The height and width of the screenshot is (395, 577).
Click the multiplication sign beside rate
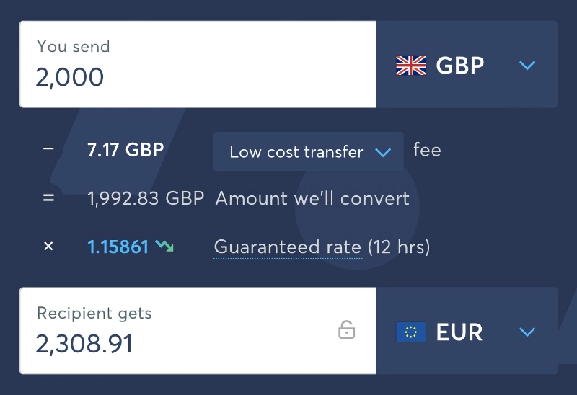tap(48, 247)
